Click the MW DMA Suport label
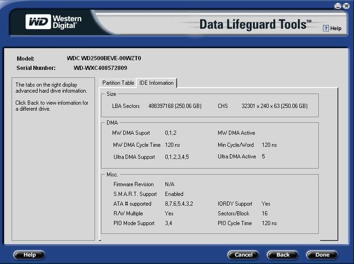The width and height of the screenshot is (354, 264). point(131,133)
